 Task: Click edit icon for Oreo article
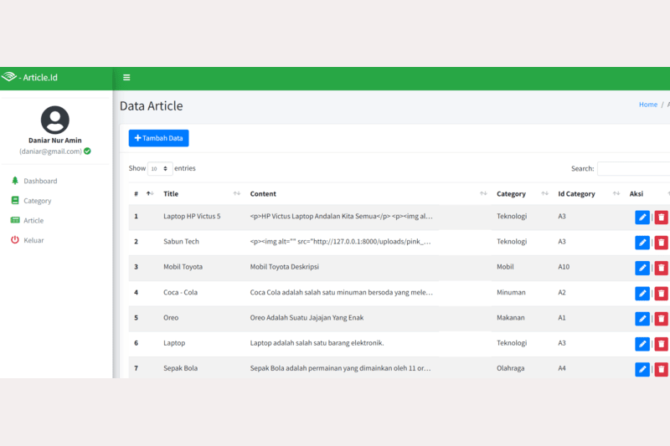coord(642,319)
